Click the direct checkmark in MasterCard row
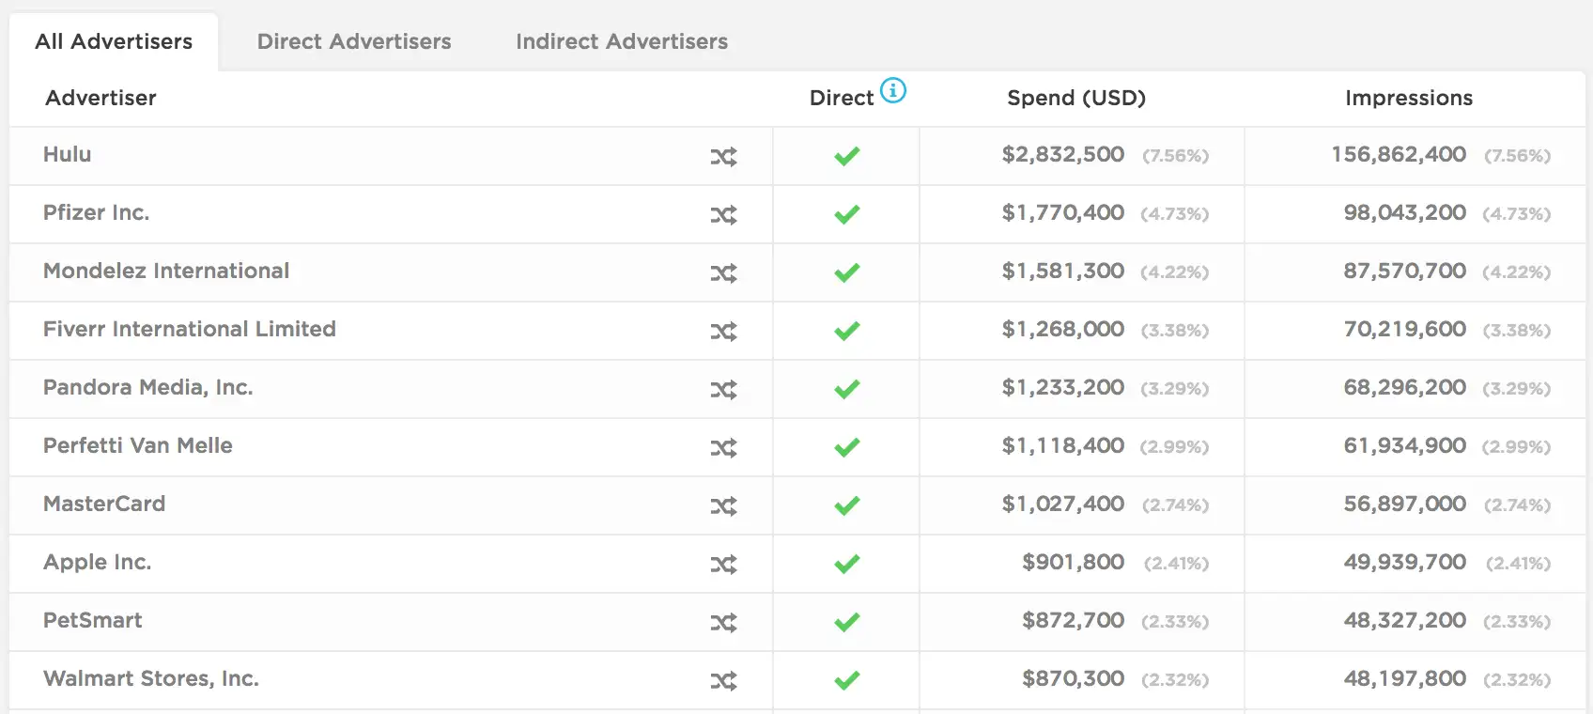 [847, 505]
